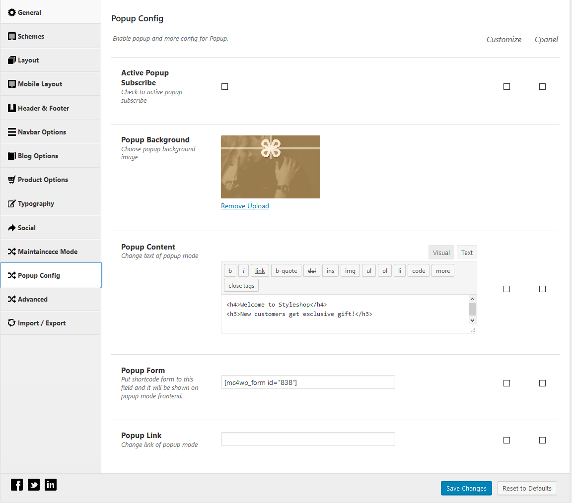Tick Cpanel checkbox for Popup Form

click(x=542, y=383)
